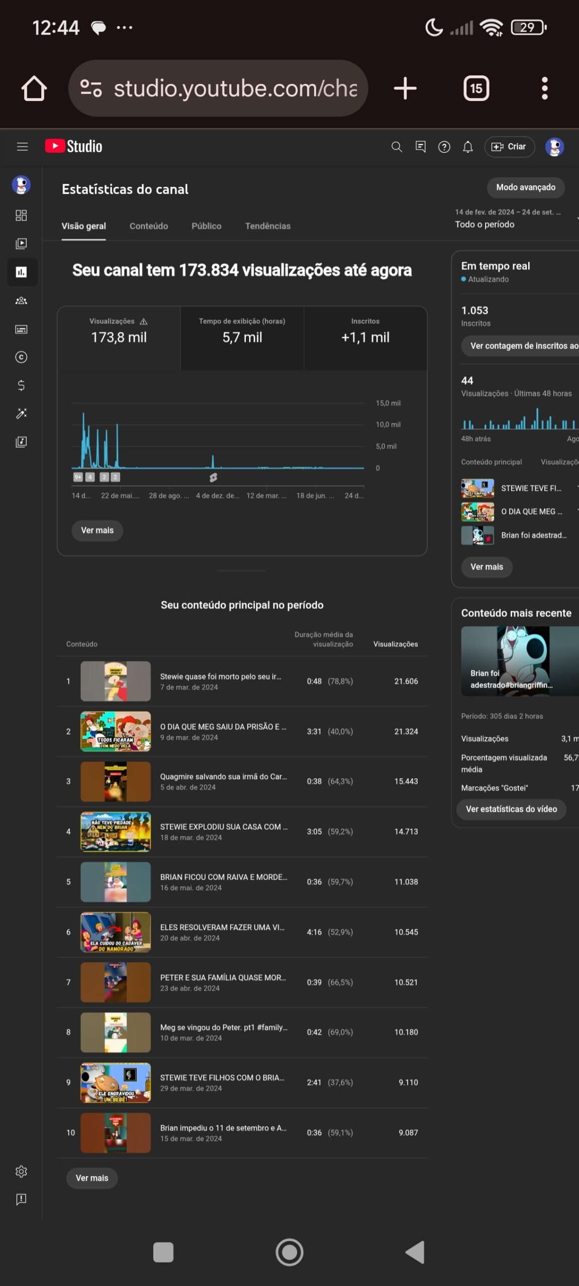Open the notifications bell icon

pyautogui.click(x=467, y=147)
